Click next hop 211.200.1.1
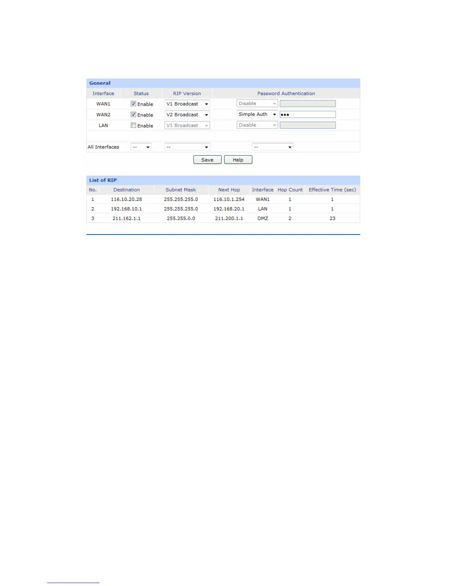The width and height of the screenshot is (453, 586). click(229, 219)
